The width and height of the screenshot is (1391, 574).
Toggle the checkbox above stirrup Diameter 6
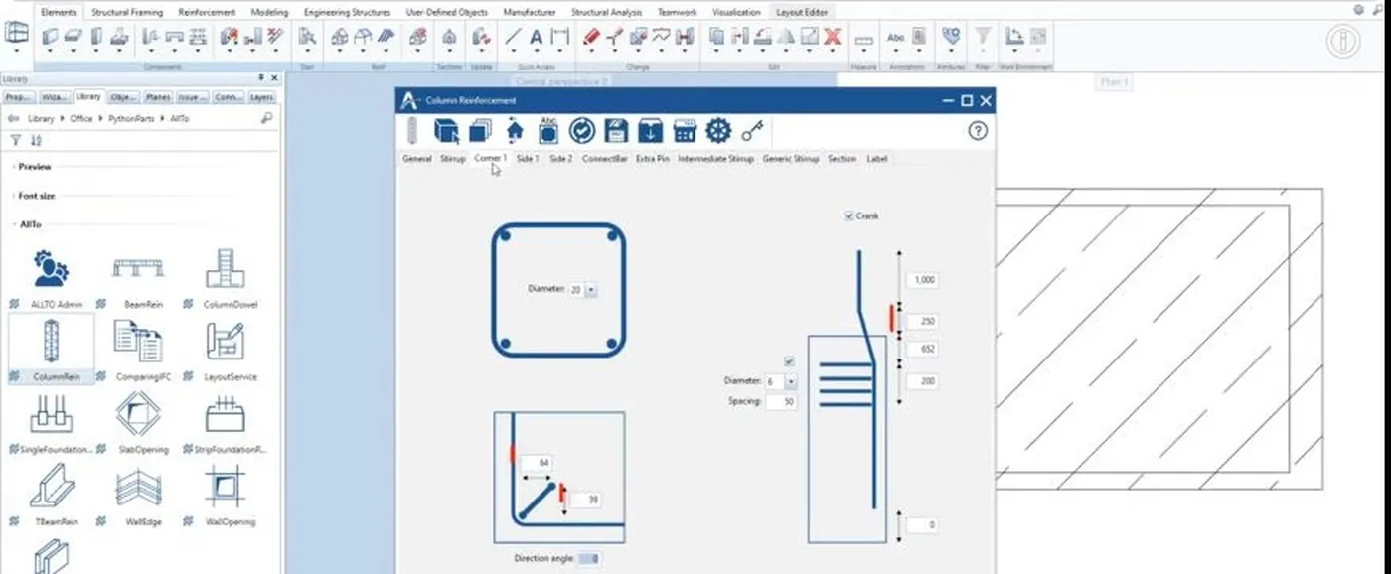[x=790, y=361]
